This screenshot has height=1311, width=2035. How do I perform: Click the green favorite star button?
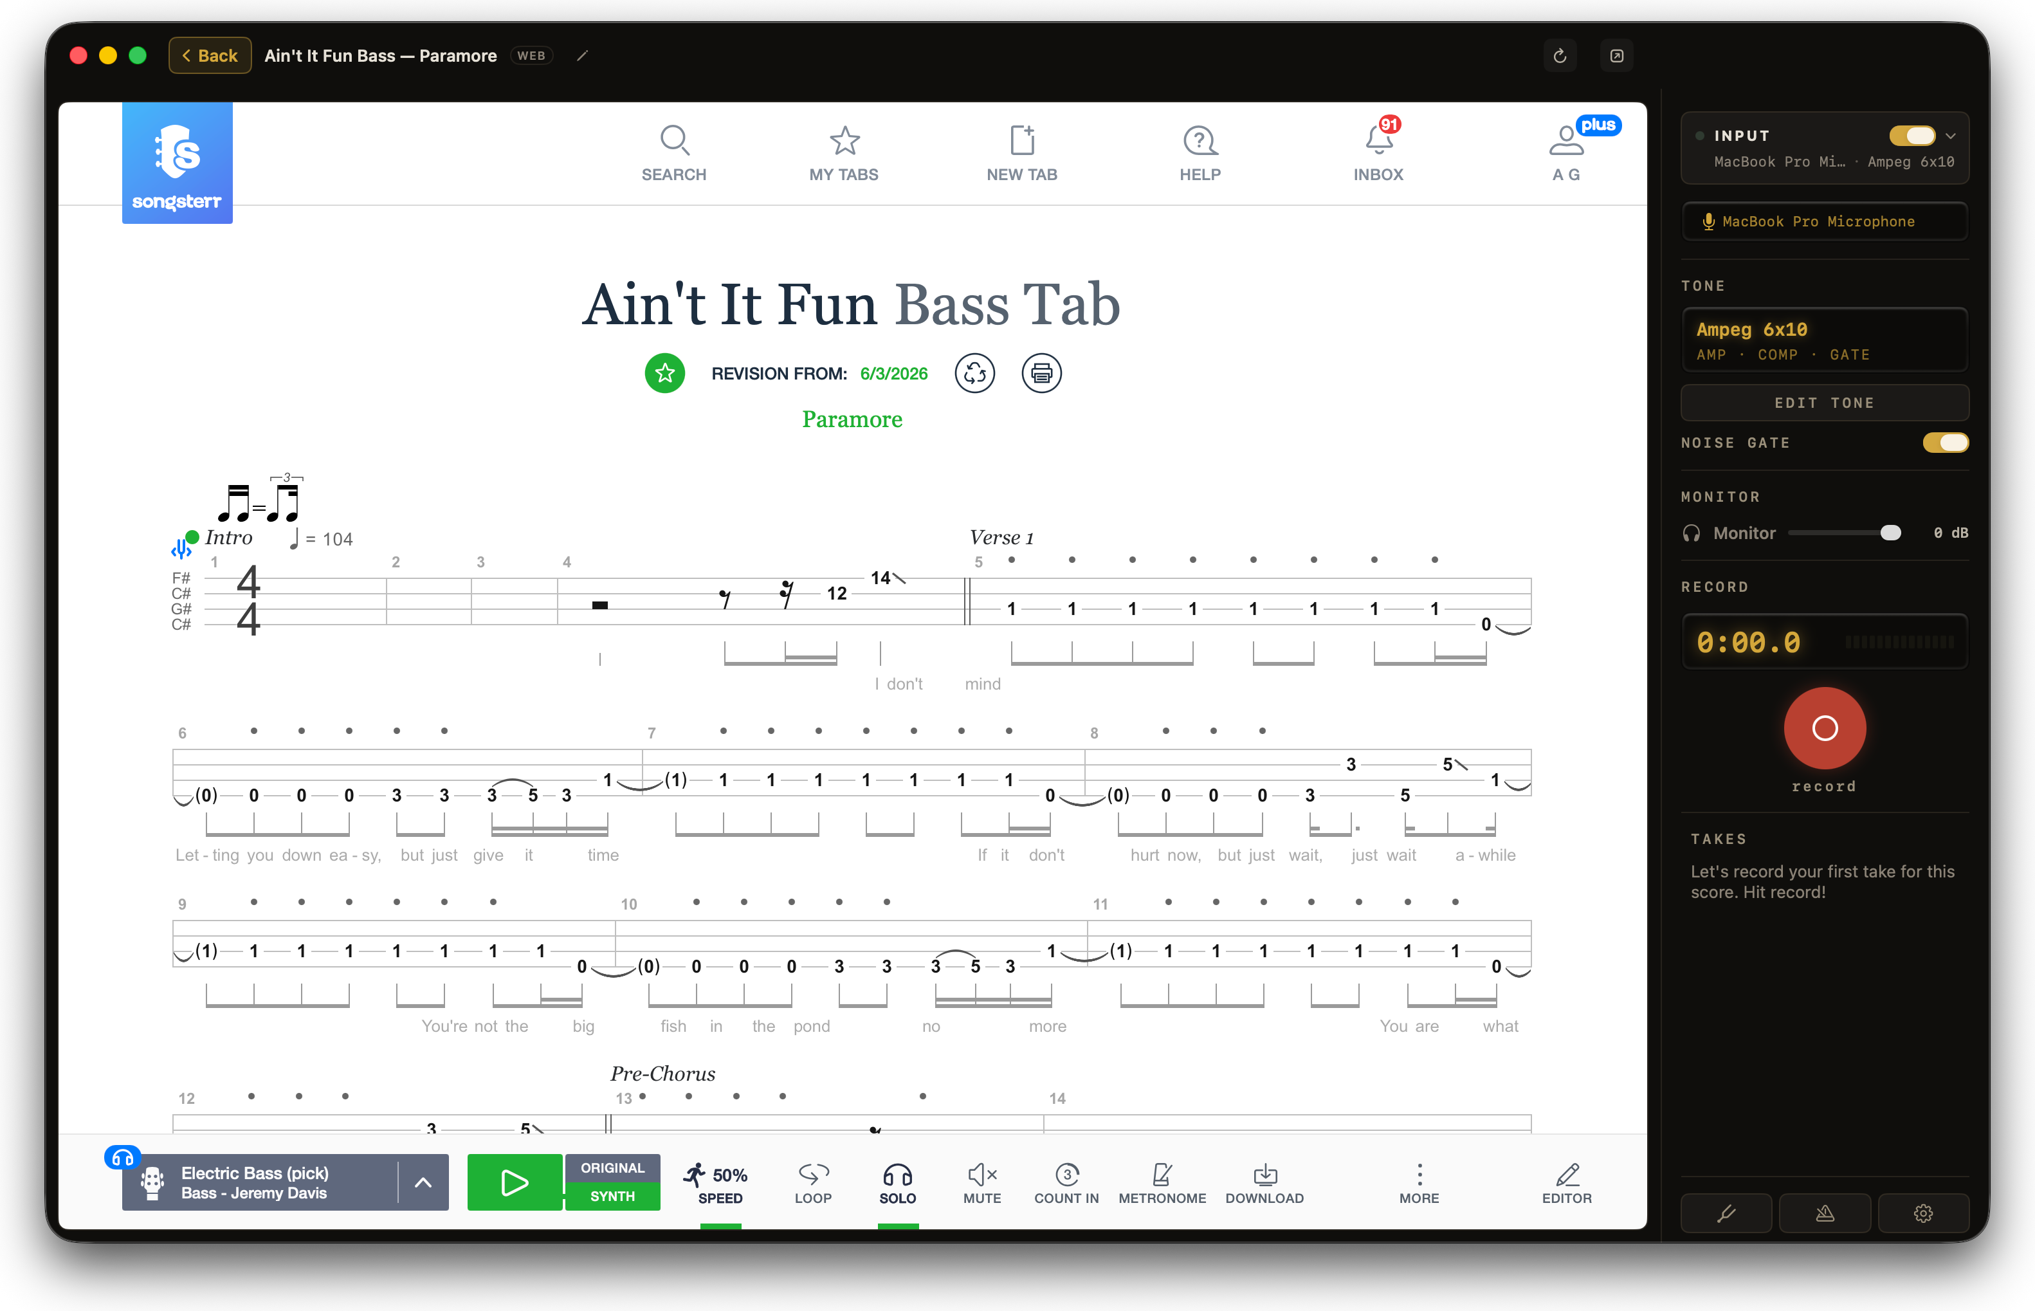664,373
